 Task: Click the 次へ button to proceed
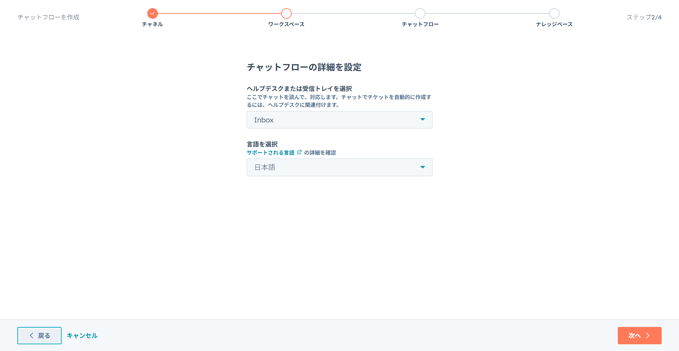pos(639,335)
